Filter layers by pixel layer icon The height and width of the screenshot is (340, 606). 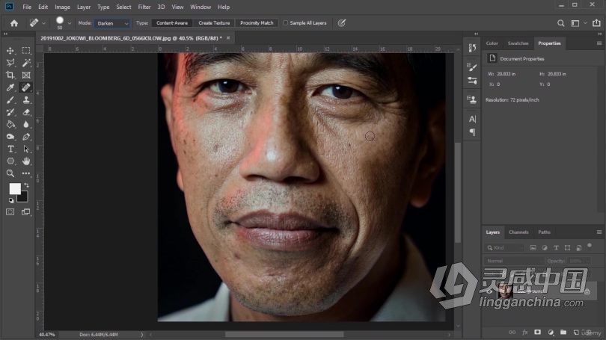(533, 248)
